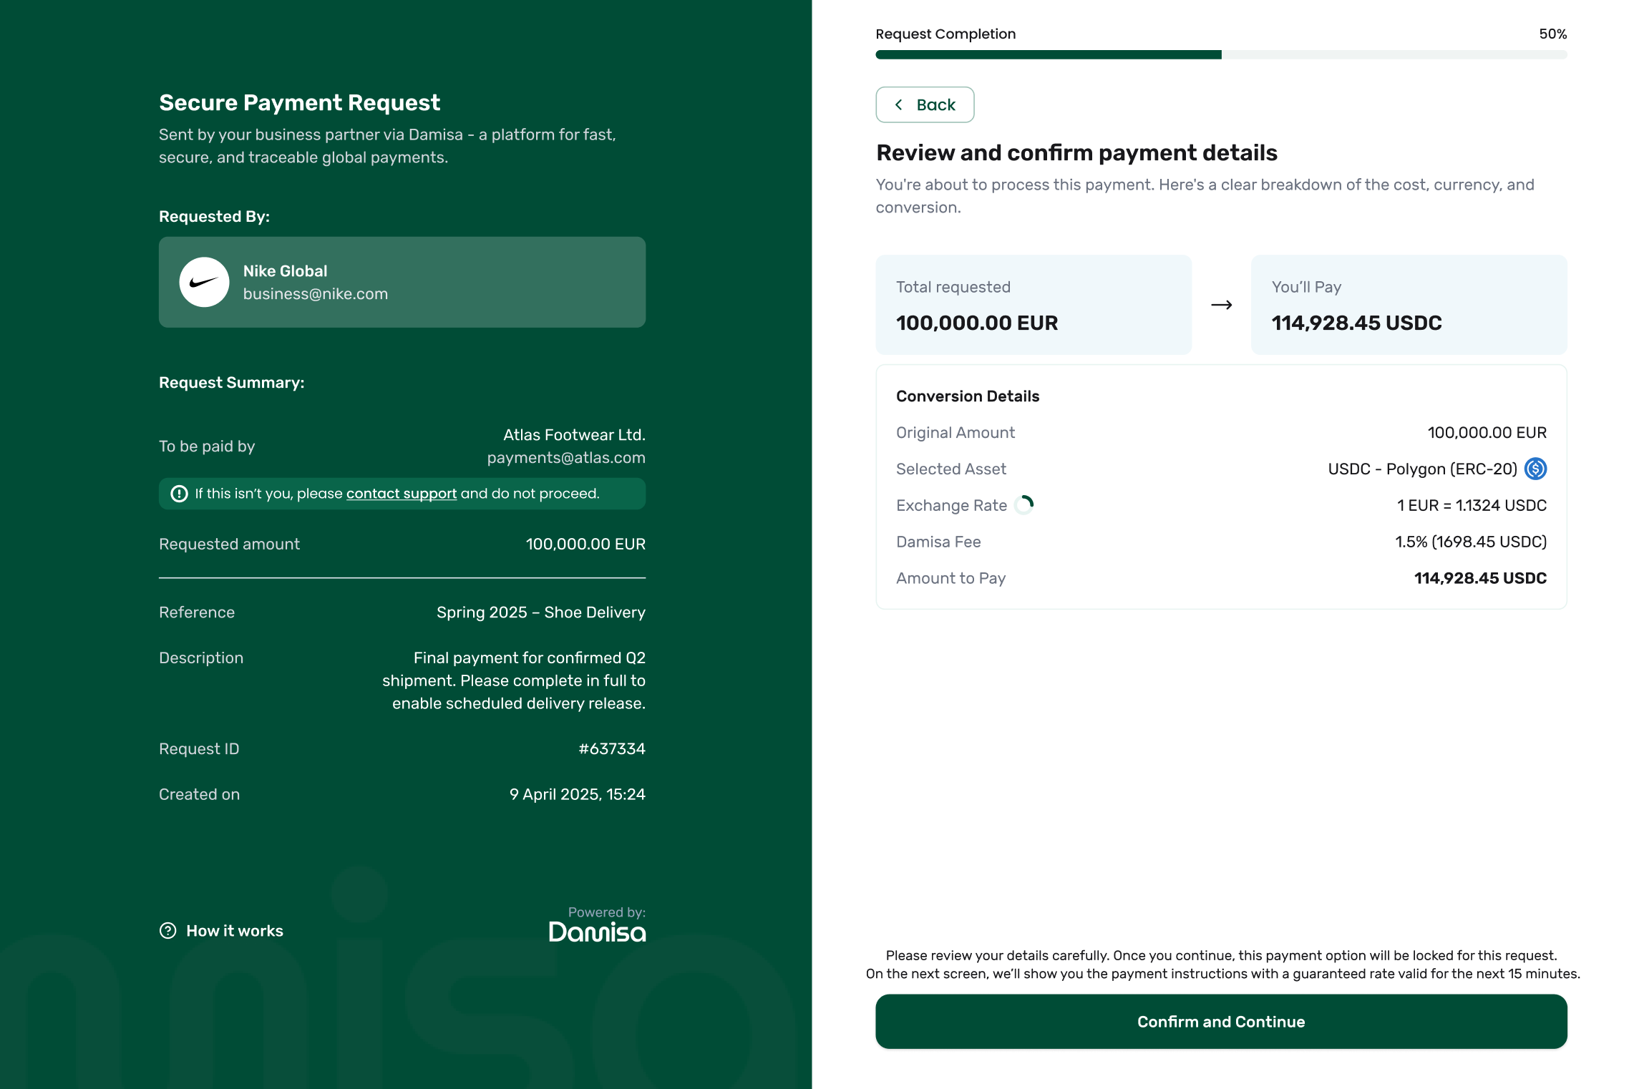The width and height of the screenshot is (1629, 1089).
Task: Click the back chevron arrow icon
Action: [899, 104]
